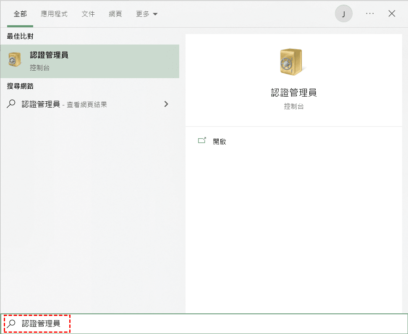Open the three-dot options menu
This screenshot has height=334, width=408.
point(369,14)
